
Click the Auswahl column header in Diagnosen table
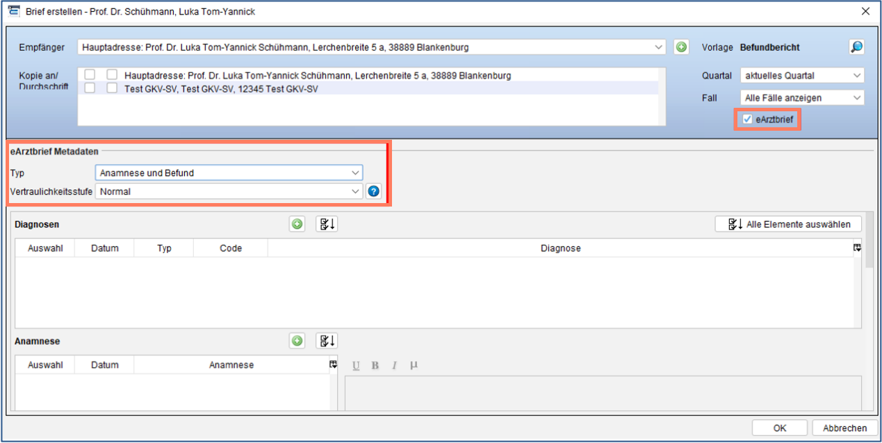click(45, 248)
